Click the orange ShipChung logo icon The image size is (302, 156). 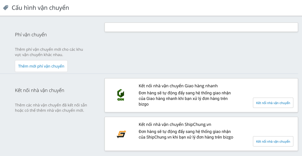(121, 134)
